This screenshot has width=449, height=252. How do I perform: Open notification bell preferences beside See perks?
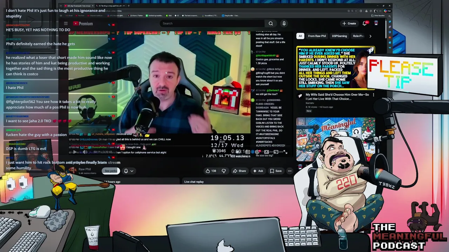pos(126,171)
